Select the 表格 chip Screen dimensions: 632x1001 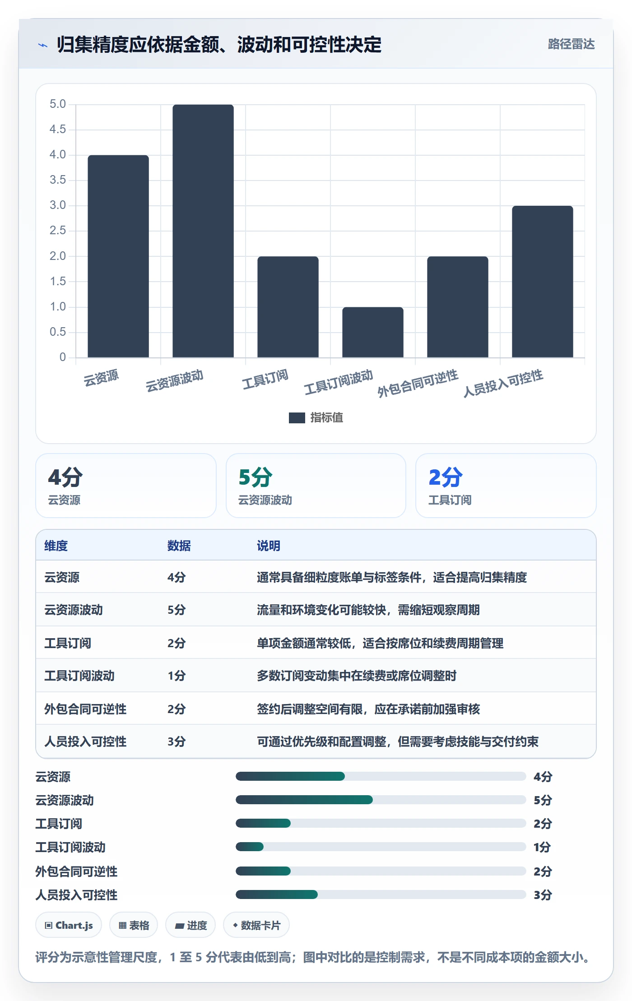[134, 925]
